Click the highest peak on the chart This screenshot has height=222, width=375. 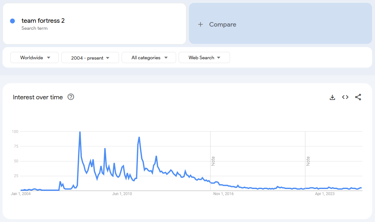tap(80, 132)
